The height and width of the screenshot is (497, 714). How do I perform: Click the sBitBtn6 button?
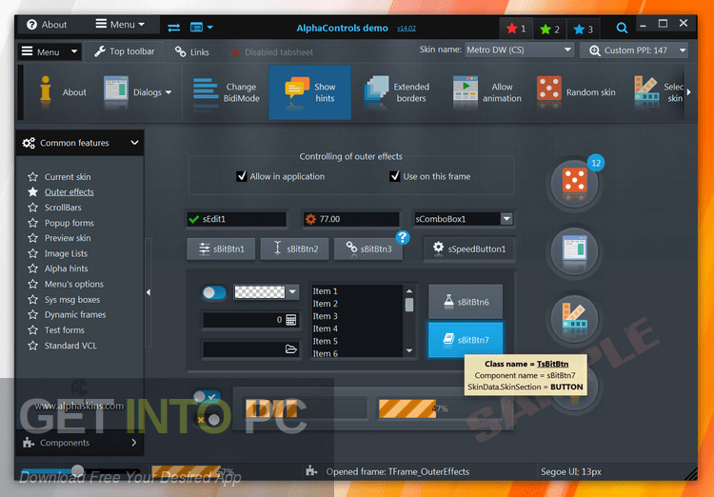pos(466,302)
